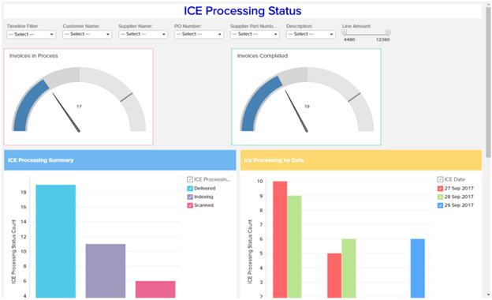Click the blue 29 Sep 2017 bar
Viewport: 492px width, 300px height.
tap(418, 268)
